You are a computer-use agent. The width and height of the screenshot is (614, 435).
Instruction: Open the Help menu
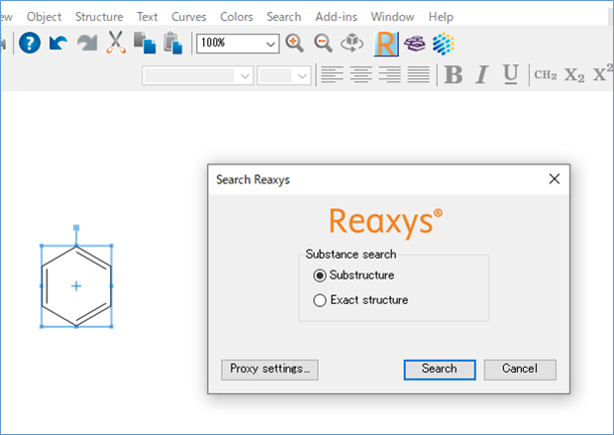pyautogui.click(x=441, y=17)
